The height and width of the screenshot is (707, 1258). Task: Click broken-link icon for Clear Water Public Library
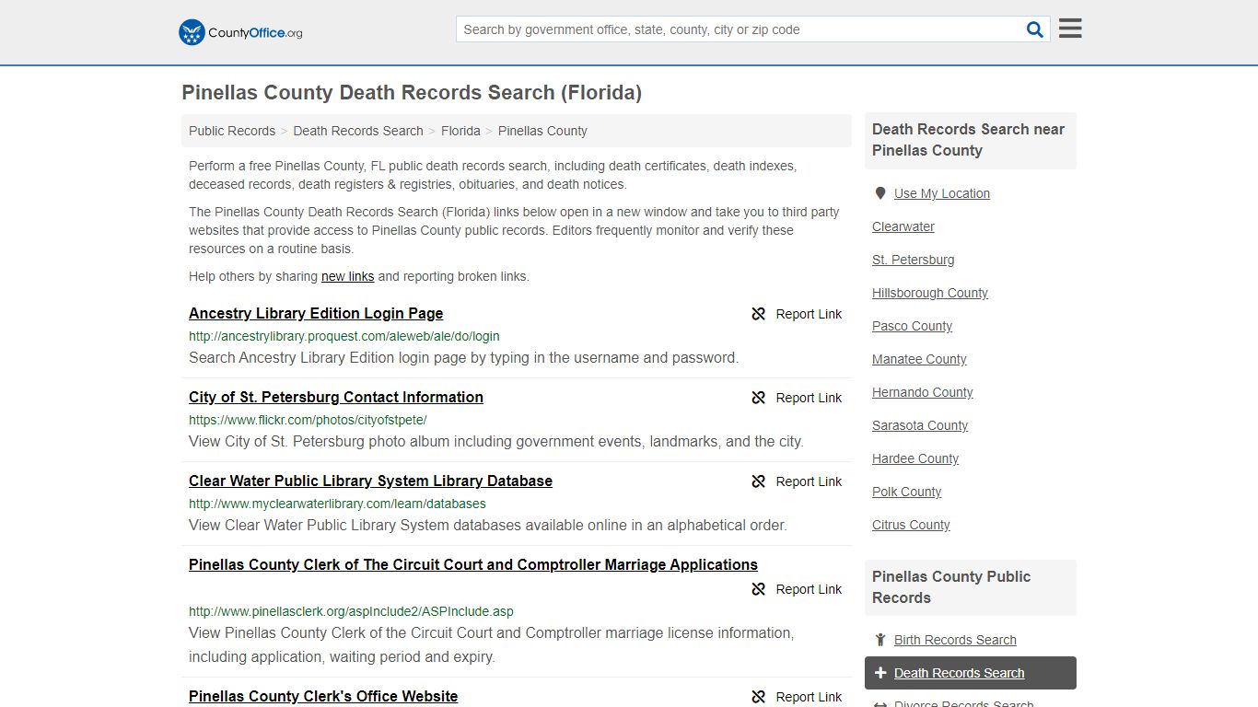759,481
